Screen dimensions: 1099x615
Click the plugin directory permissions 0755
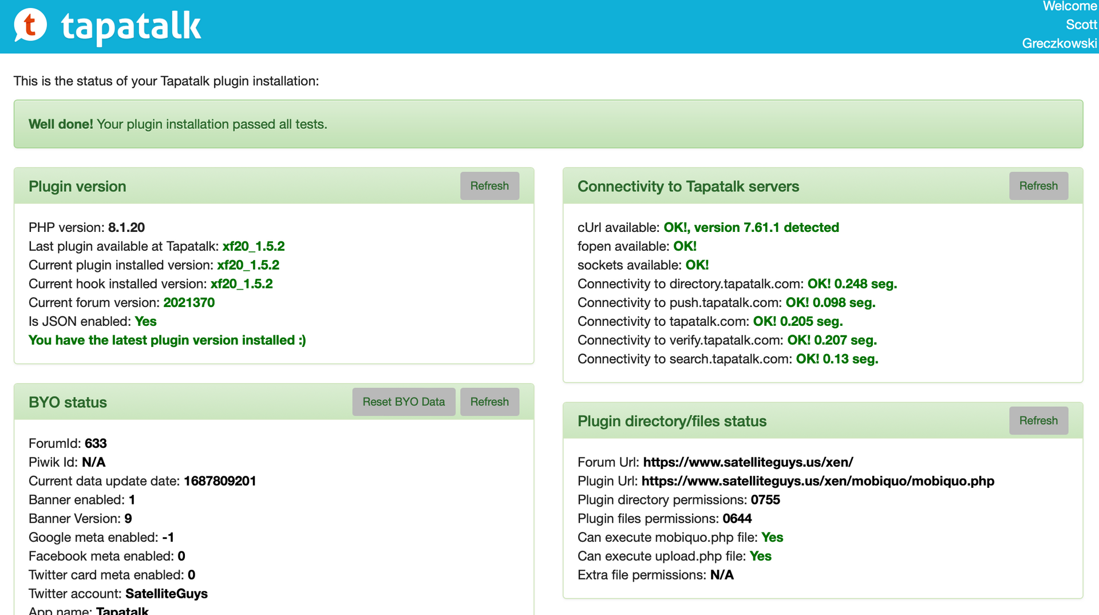pos(765,500)
